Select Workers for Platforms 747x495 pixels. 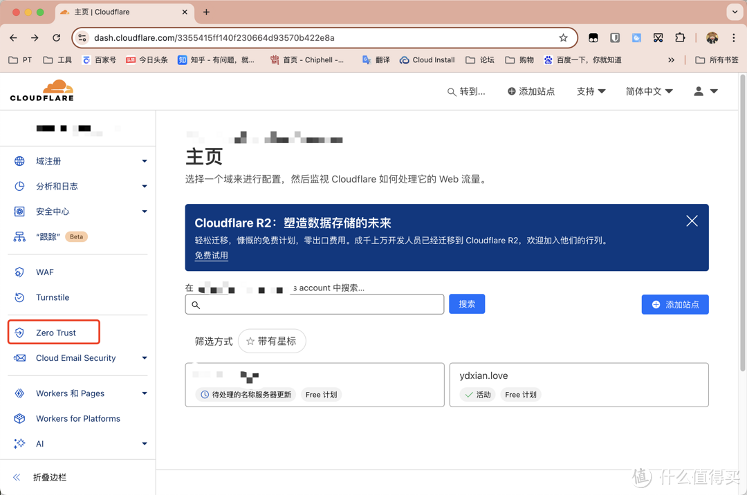78,418
